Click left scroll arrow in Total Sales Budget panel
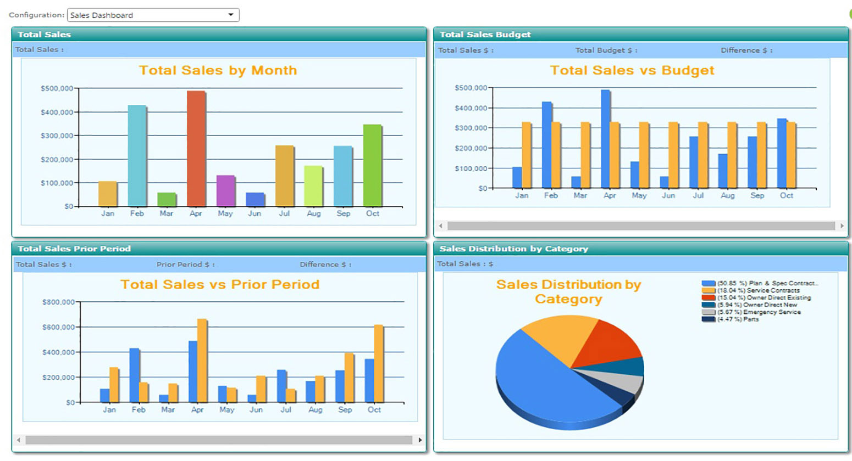Image resolution: width=852 pixels, height=461 pixels. click(x=440, y=226)
